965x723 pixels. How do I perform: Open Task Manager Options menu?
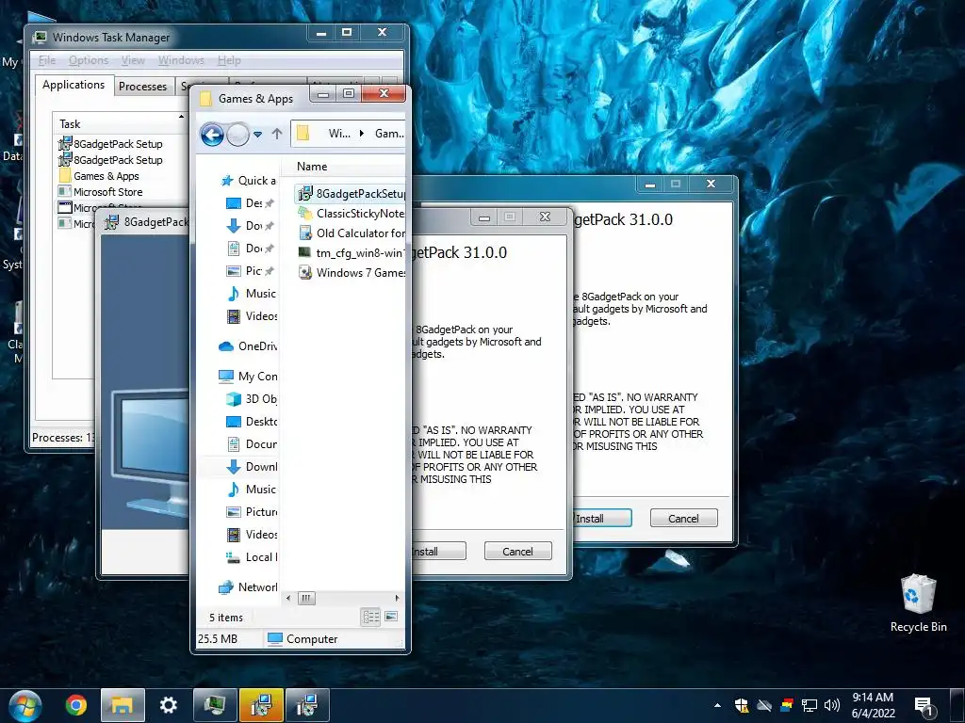89,60
